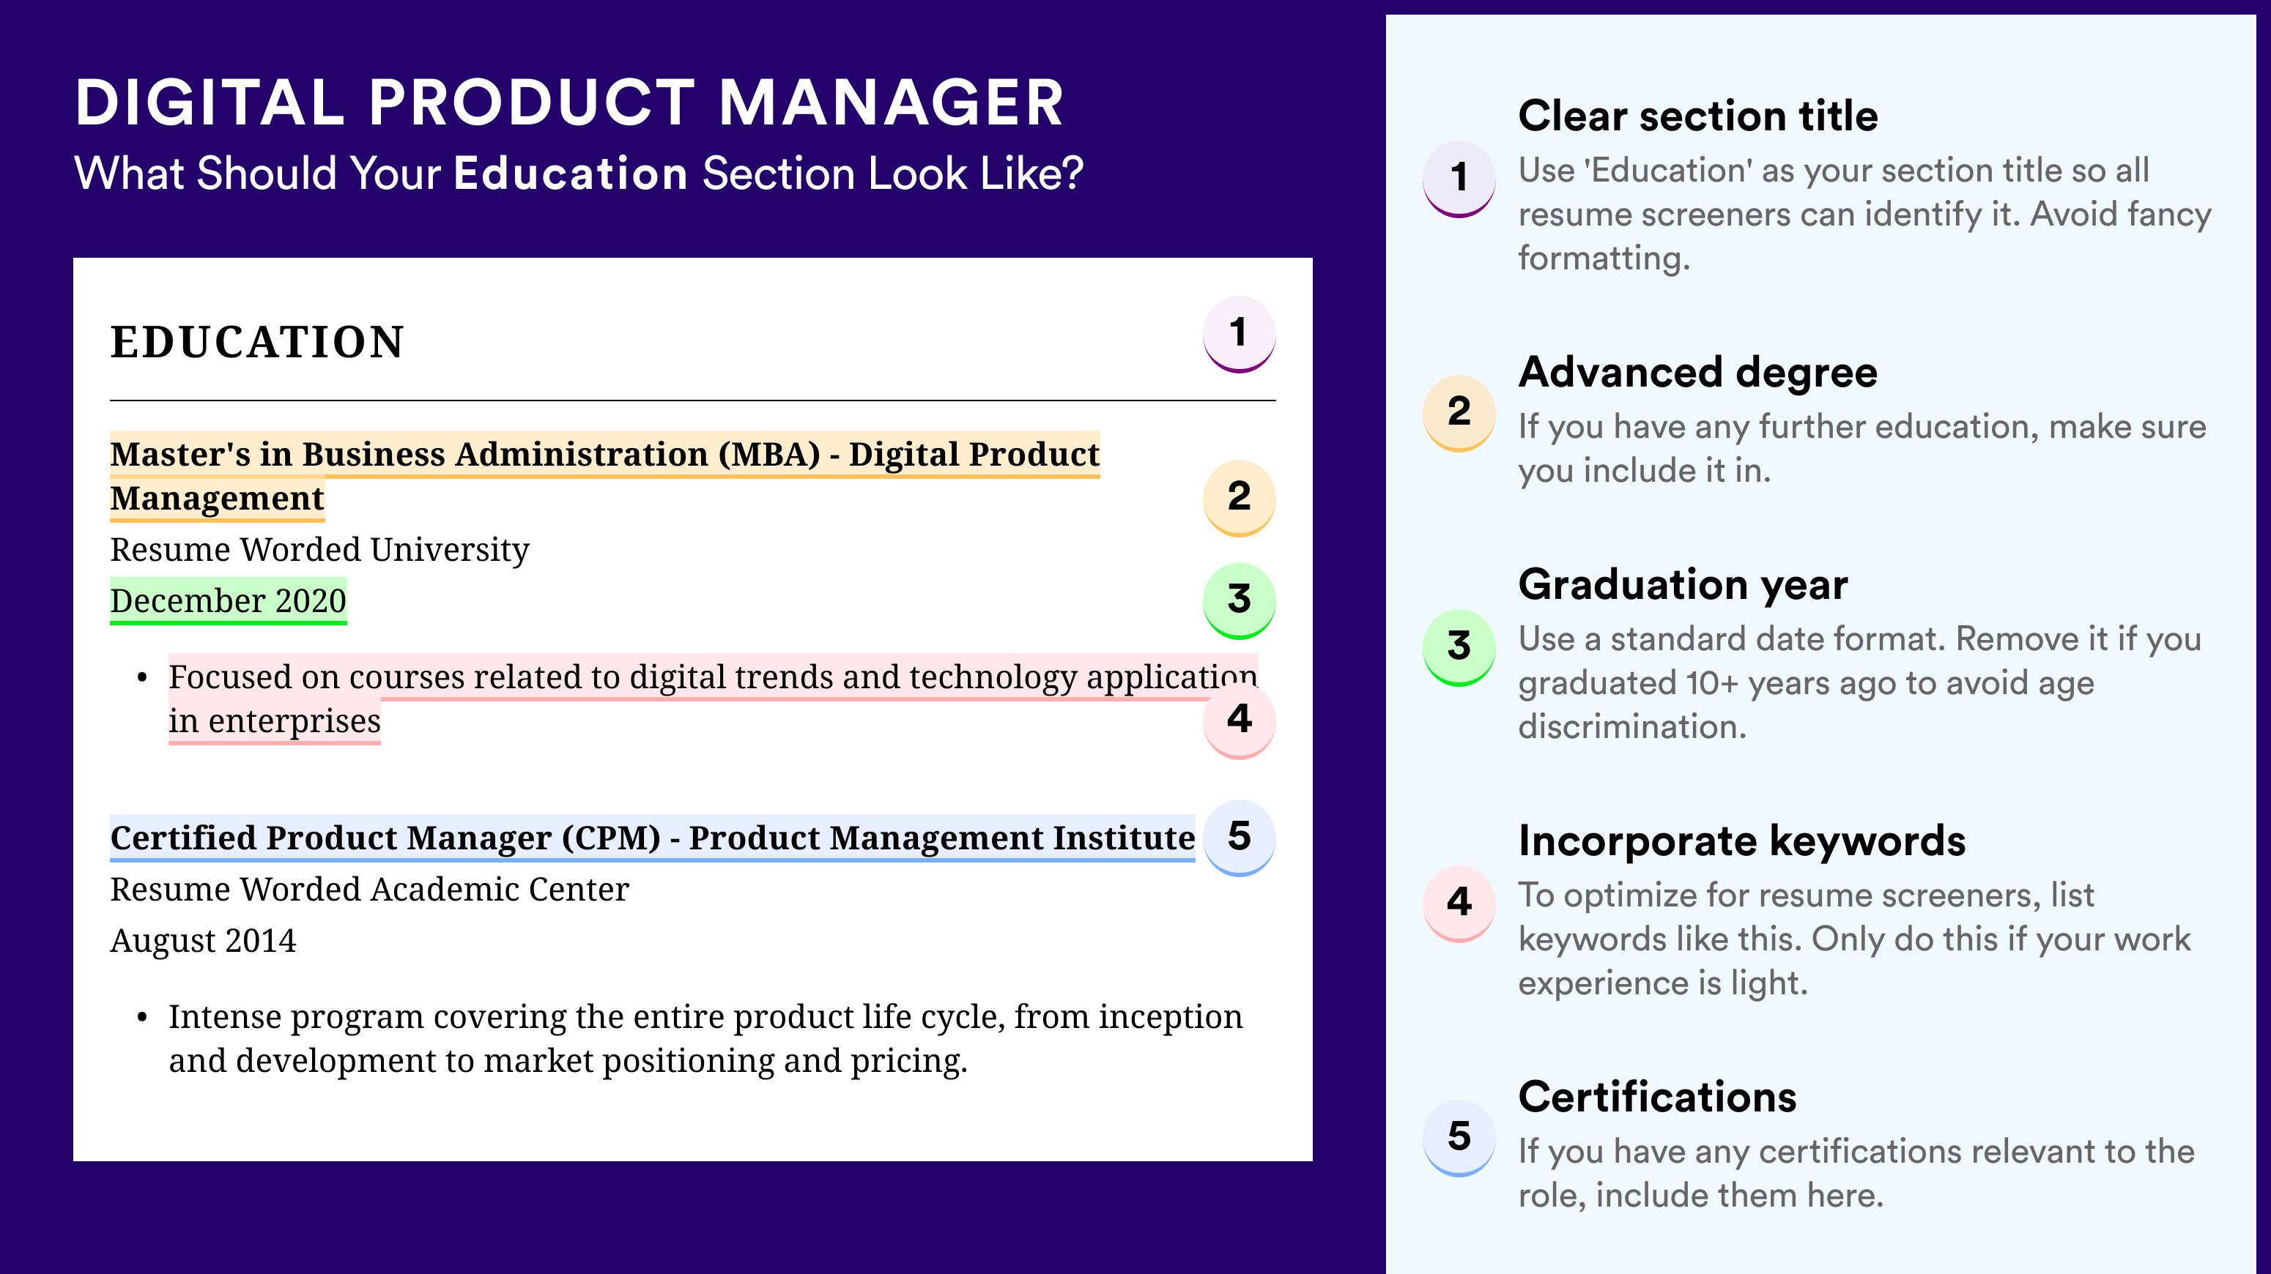2271x1274 pixels.
Task: Click badge 3 next to Graduation year
Action: (x=1459, y=647)
